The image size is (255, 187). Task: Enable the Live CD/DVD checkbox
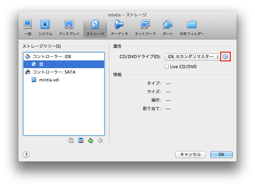coord(166,67)
